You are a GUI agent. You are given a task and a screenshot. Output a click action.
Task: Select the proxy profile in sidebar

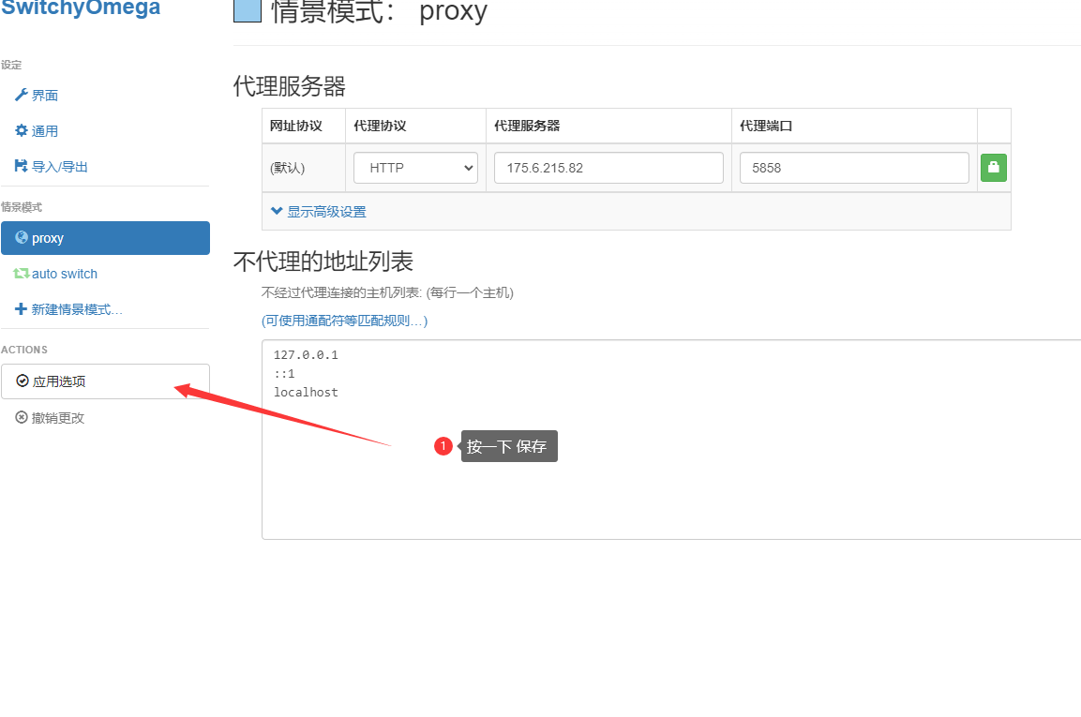[106, 238]
